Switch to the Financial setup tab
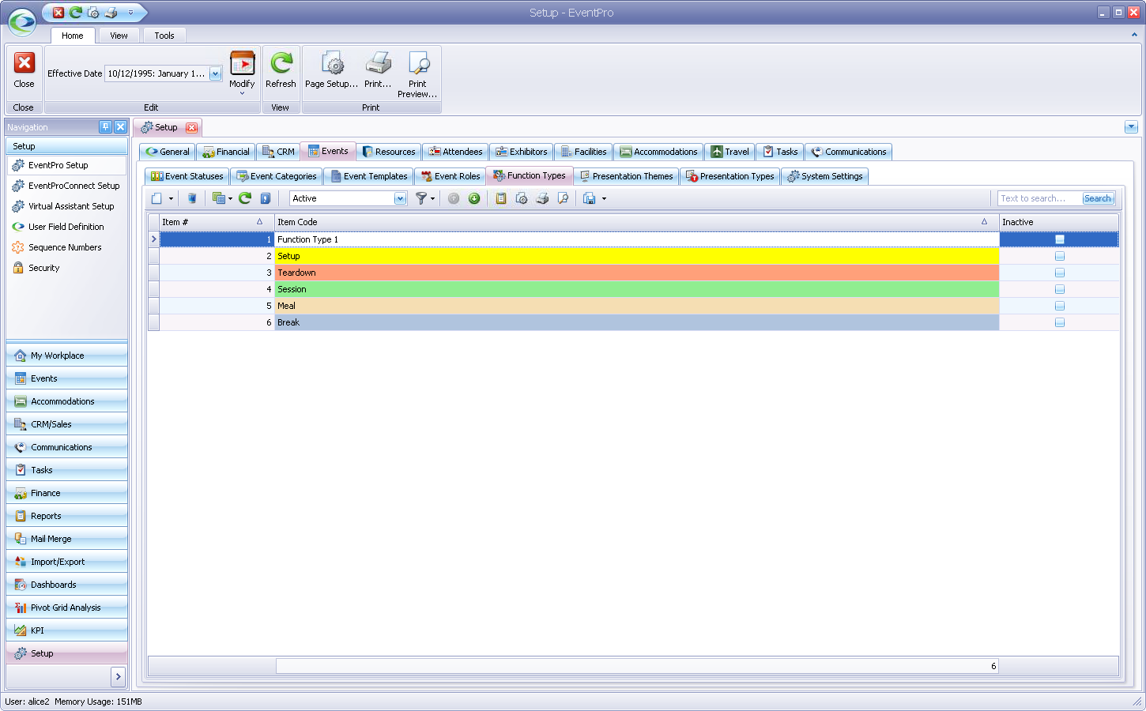This screenshot has height=711, width=1146. click(x=226, y=152)
